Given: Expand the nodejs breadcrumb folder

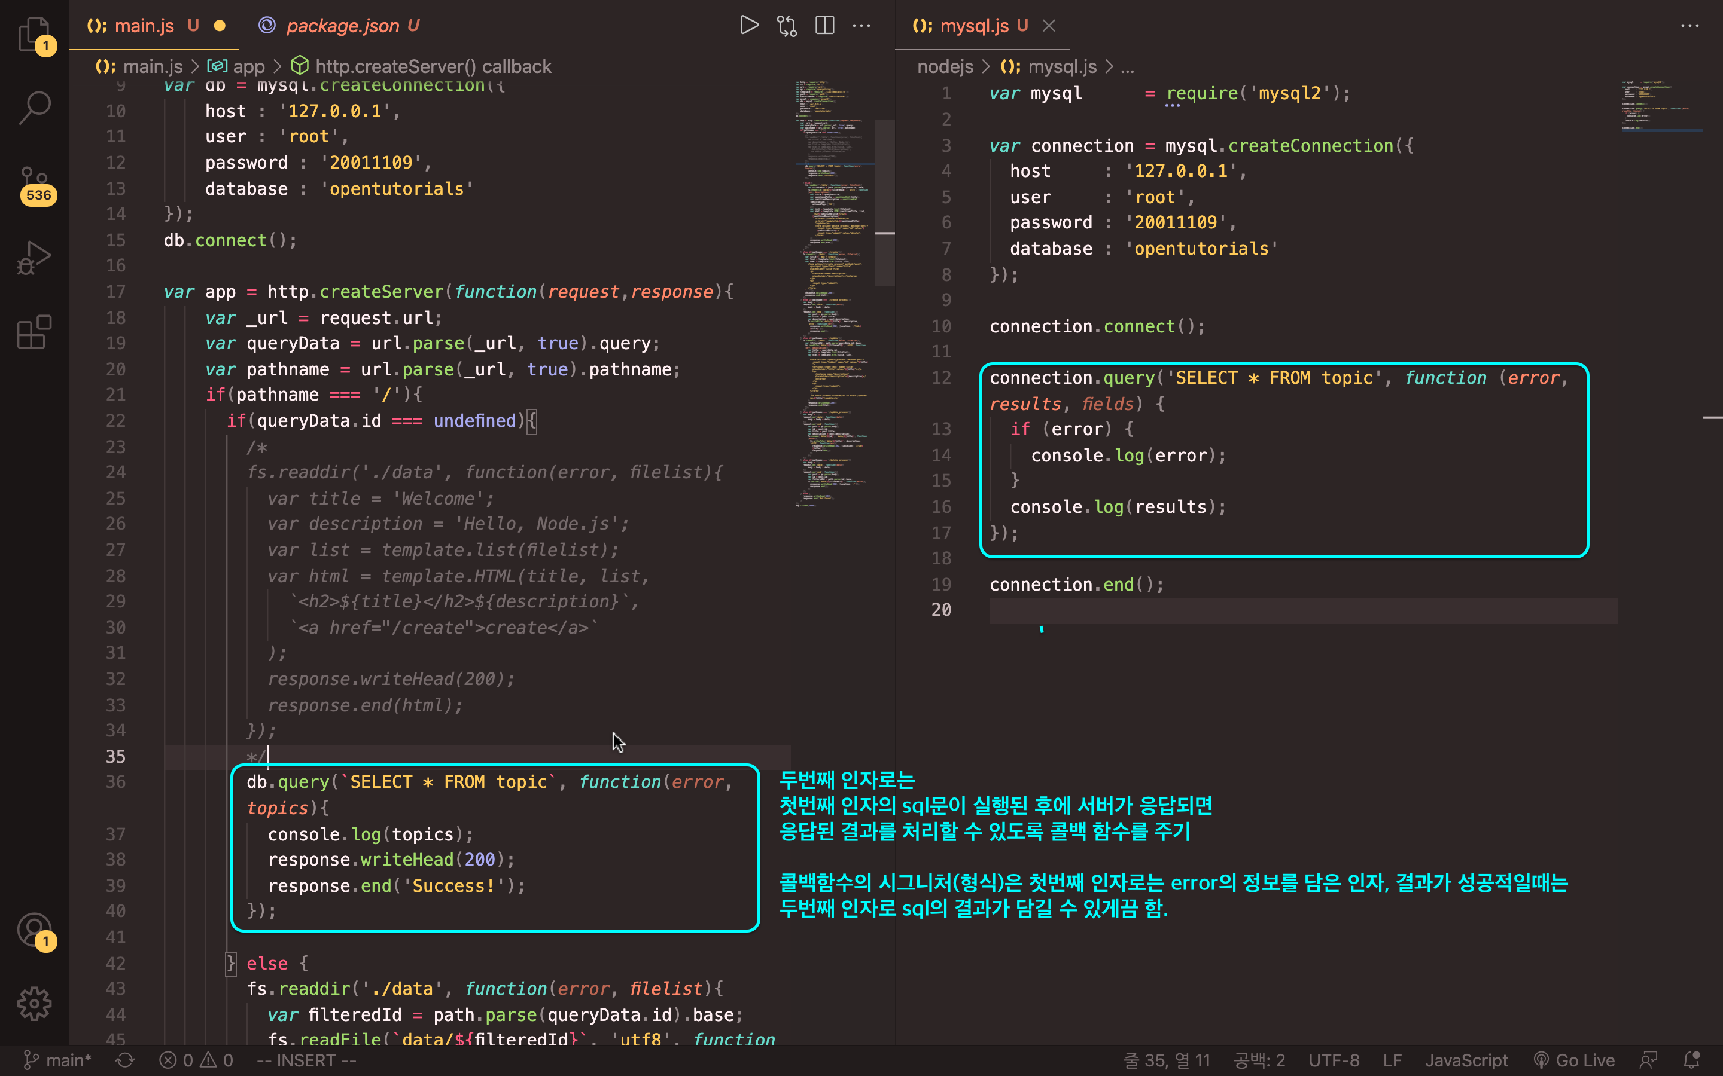Looking at the screenshot, I should pos(945,66).
